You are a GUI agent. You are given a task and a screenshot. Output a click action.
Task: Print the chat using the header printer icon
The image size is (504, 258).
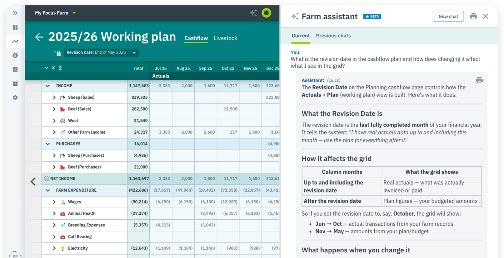click(473, 16)
